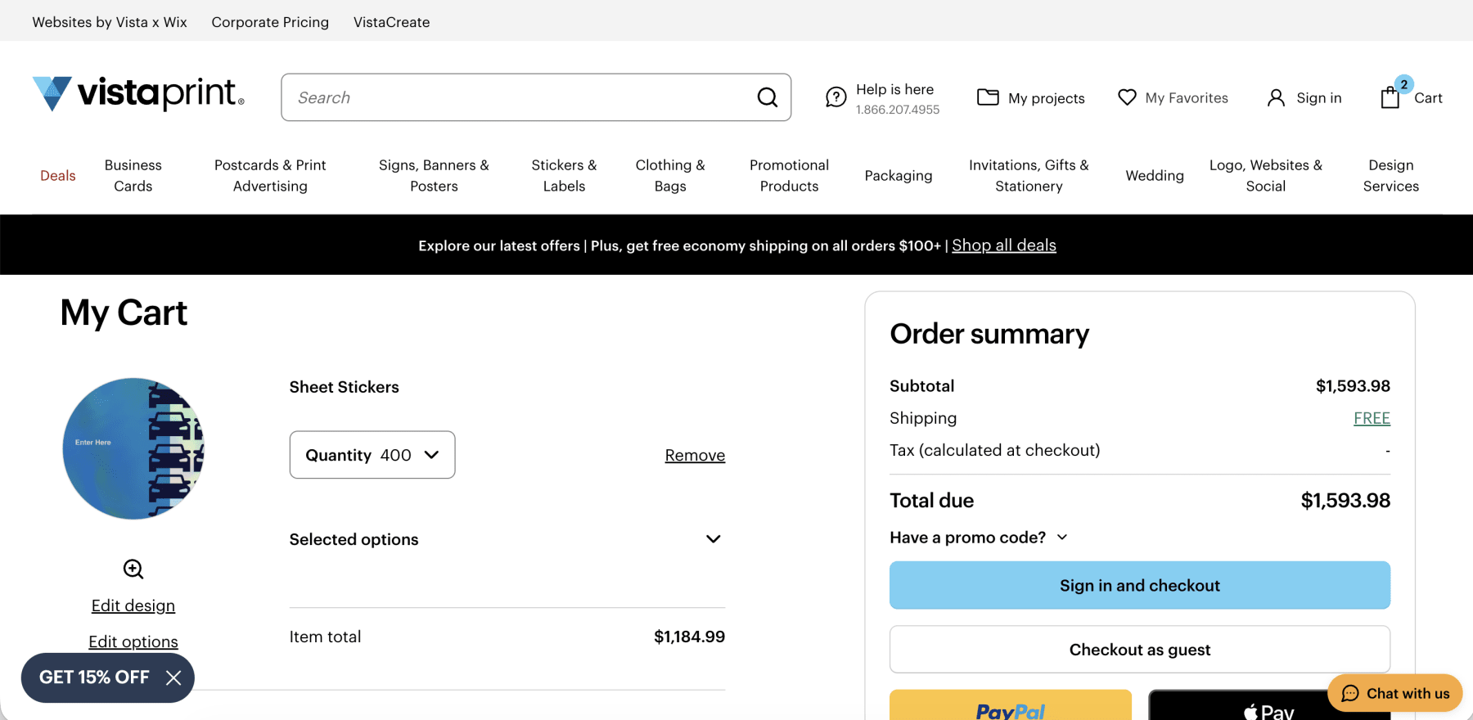The width and height of the screenshot is (1473, 720).
Task: Click the My Favorites text link
Action: tap(1187, 97)
